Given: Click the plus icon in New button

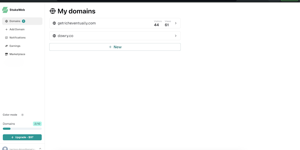Looking at the screenshot, I should click(x=110, y=47).
